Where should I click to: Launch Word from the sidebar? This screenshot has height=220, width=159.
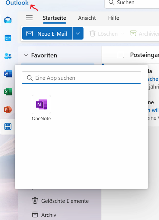click(8, 74)
